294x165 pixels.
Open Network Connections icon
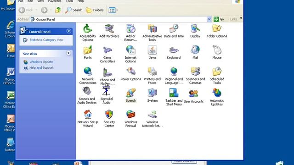(88, 71)
